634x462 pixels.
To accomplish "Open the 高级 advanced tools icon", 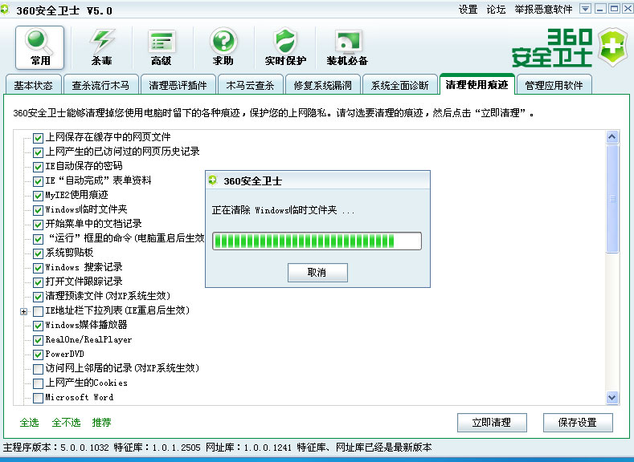I will click(162, 47).
